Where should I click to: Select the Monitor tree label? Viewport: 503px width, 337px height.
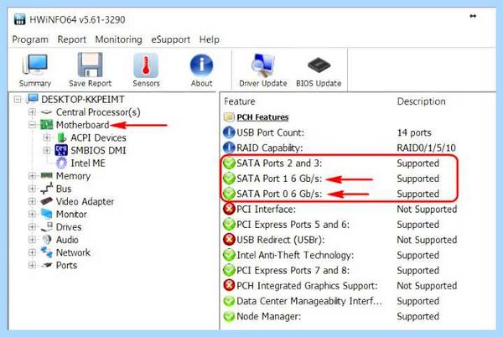(71, 214)
